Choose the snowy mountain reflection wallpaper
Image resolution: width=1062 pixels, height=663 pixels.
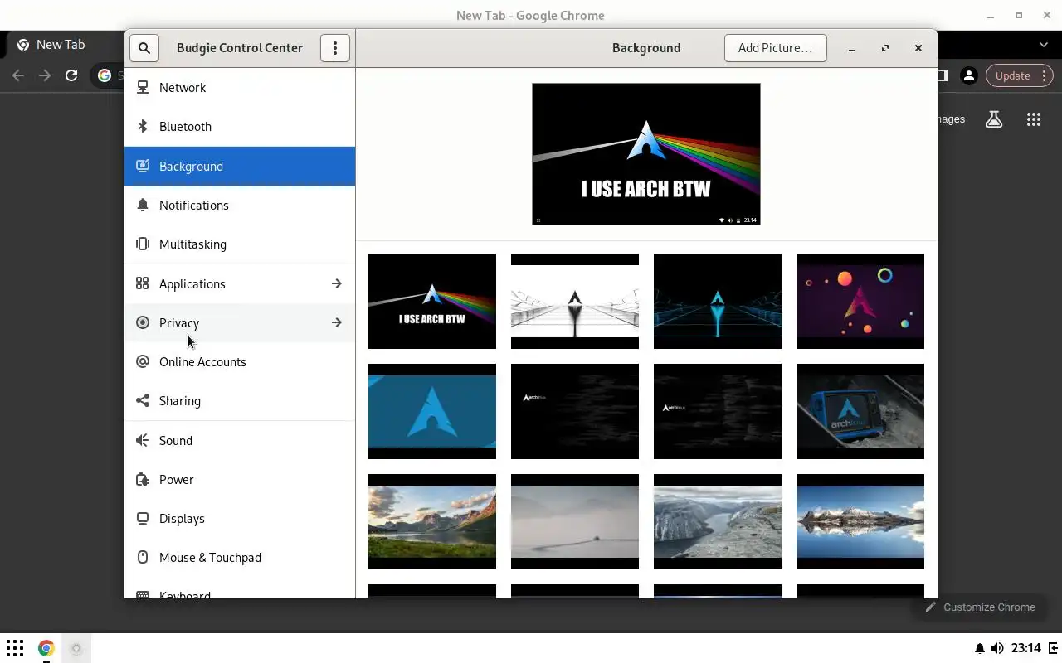[x=860, y=521]
